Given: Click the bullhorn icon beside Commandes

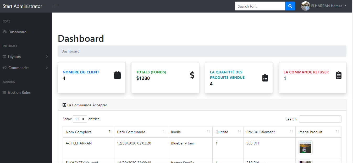Looking at the screenshot, I should [4, 68].
